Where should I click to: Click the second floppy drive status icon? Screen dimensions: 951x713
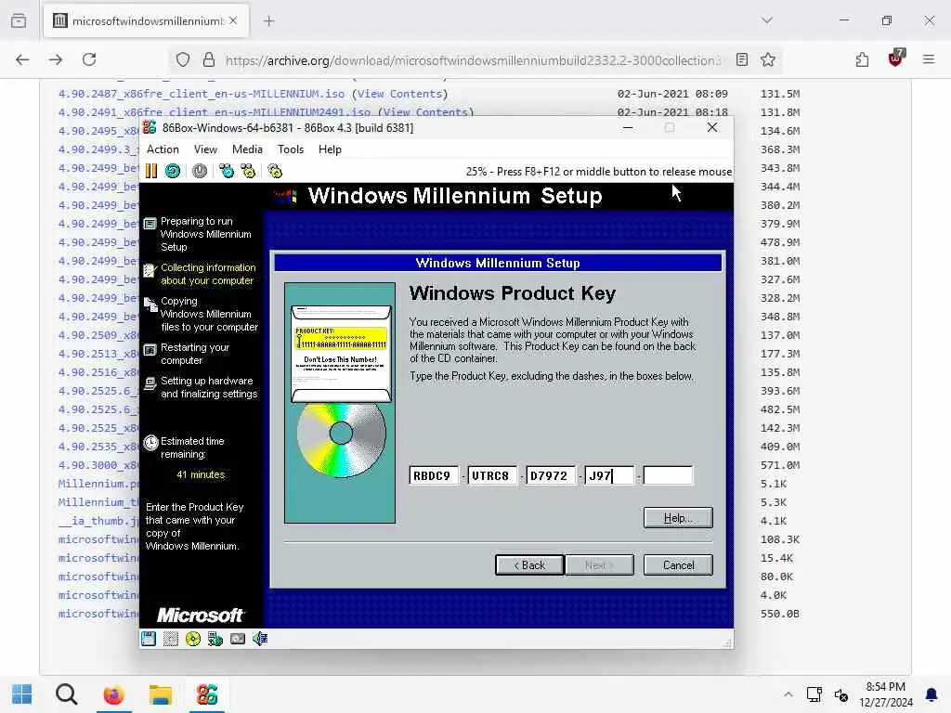pos(171,639)
